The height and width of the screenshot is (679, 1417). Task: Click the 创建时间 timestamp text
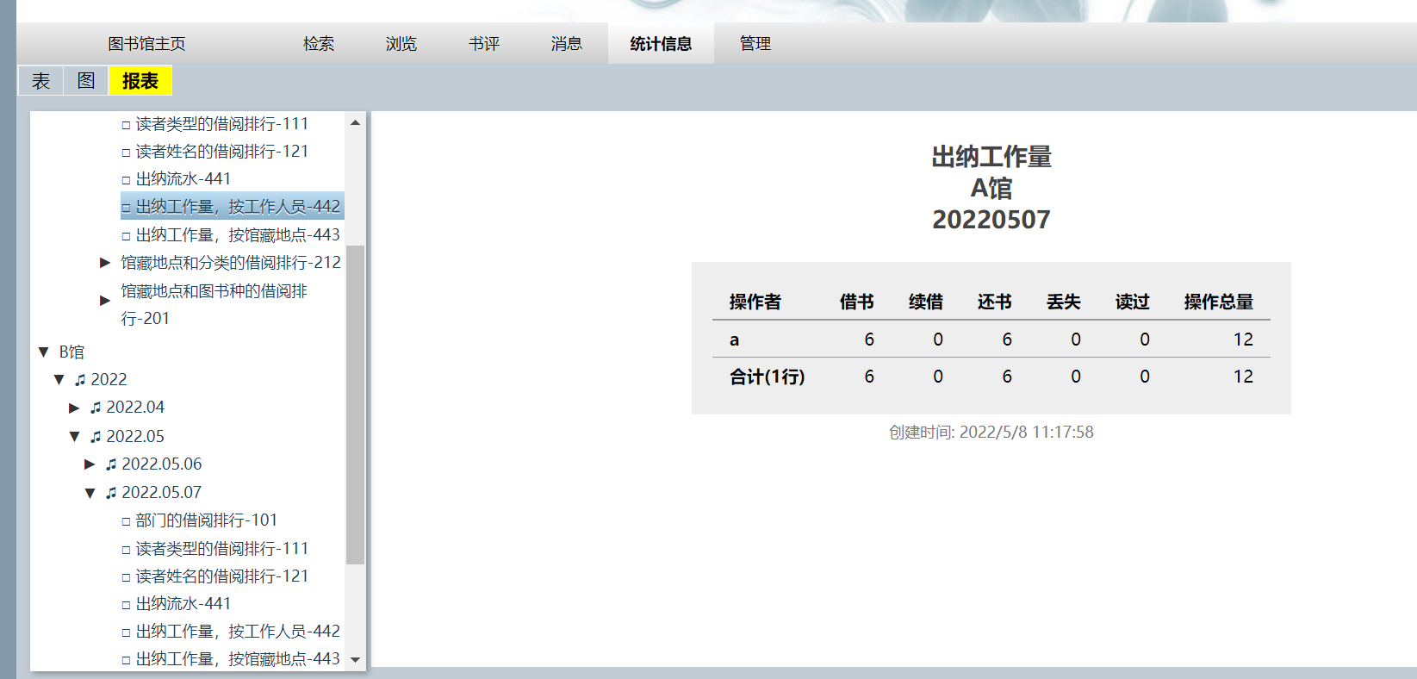(x=991, y=433)
